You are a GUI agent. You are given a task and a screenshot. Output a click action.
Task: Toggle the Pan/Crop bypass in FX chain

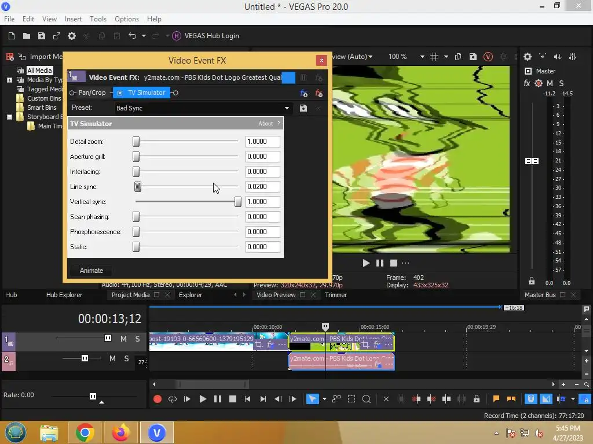click(x=73, y=93)
